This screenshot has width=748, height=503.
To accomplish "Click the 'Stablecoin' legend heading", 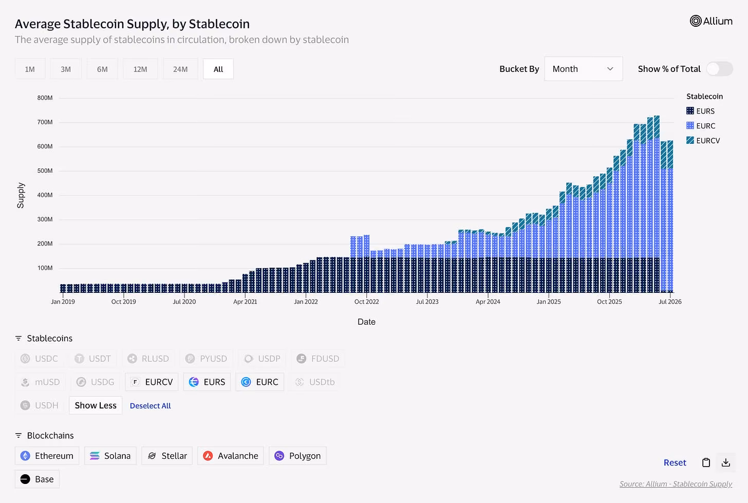I will [x=704, y=97].
